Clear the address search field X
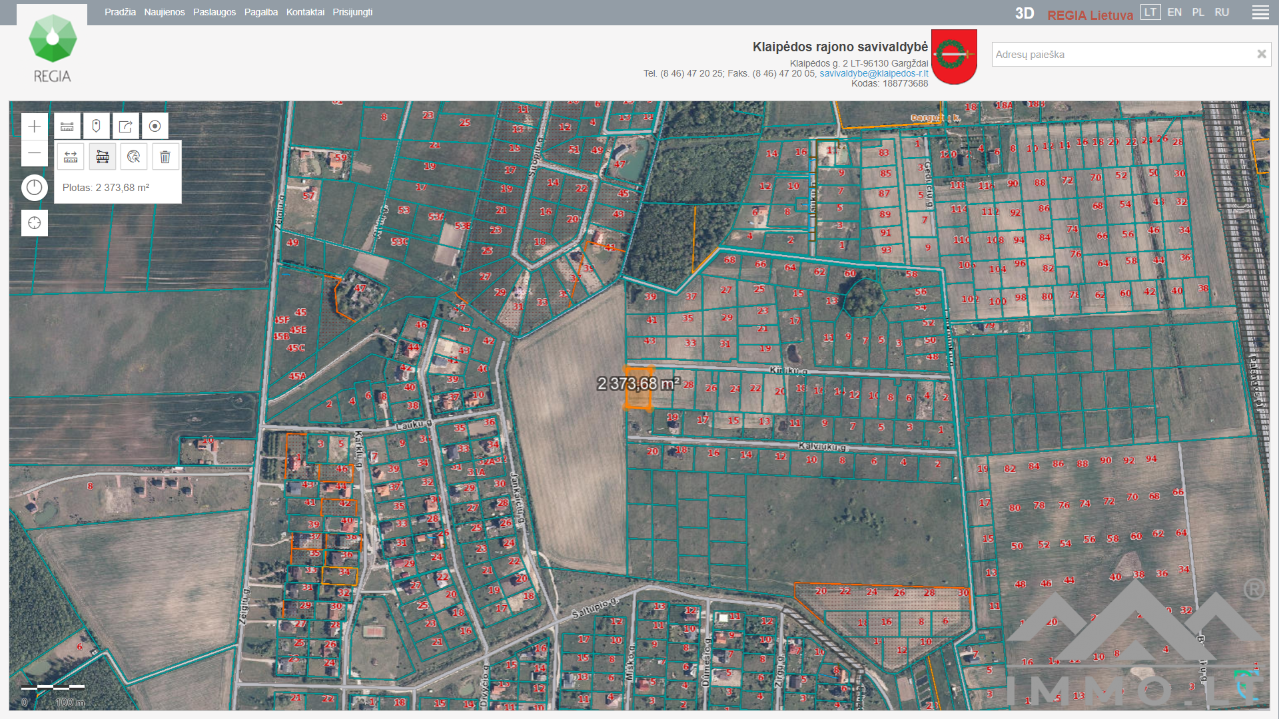The height and width of the screenshot is (719, 1279). [1261, 55]
